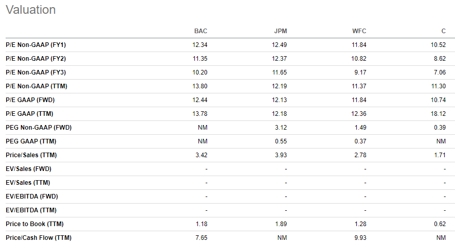Select the P/E Non-GAAP (FY3) row label
Screen dimensions: 455x246
tap(36, 72)
